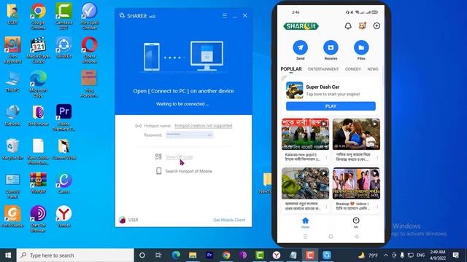
Task: Tap profile avatar icon on phone
Action: pos(362,26)
